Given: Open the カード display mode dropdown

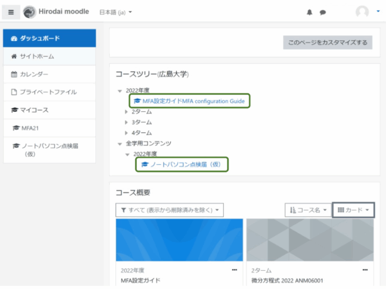Looking at the screenshot, I should [x=353, y=210].
